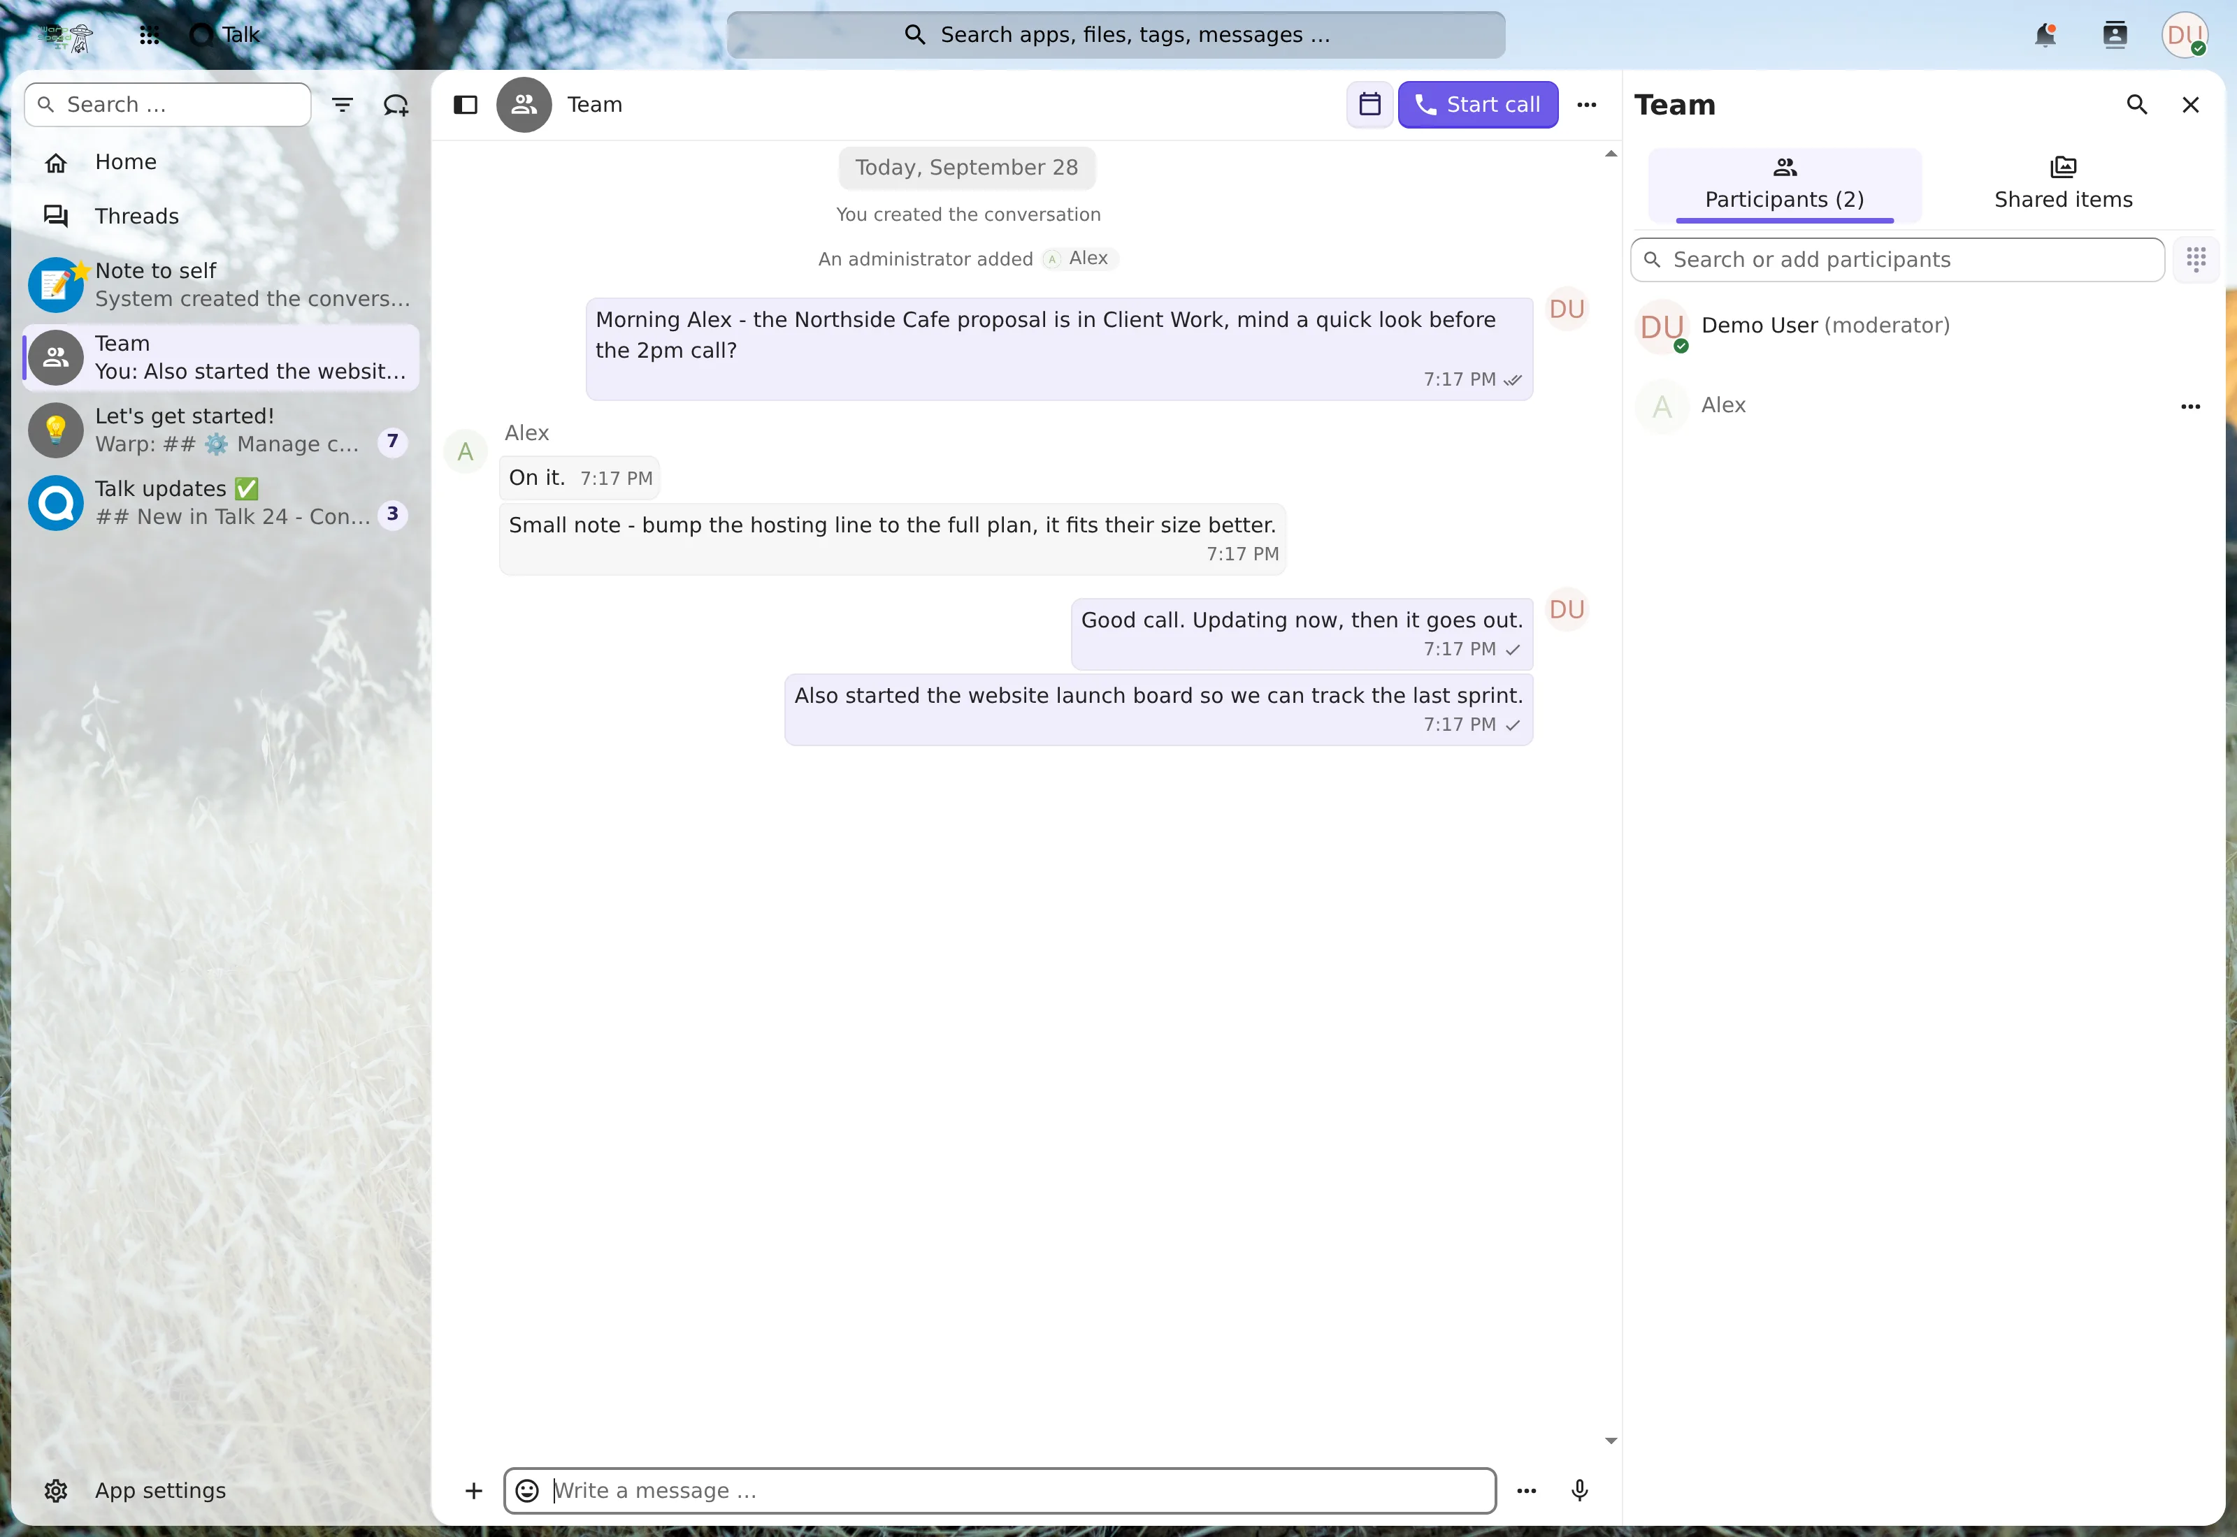Open Note to self conversation
Viewport: 2237px width, 1537px height.
click(x=222, y=285)
